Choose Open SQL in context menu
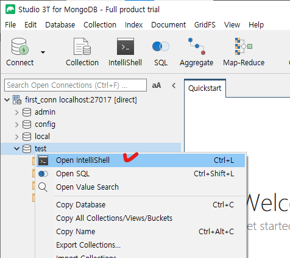The width and height of the screenshot is (290, 258). 141,174
